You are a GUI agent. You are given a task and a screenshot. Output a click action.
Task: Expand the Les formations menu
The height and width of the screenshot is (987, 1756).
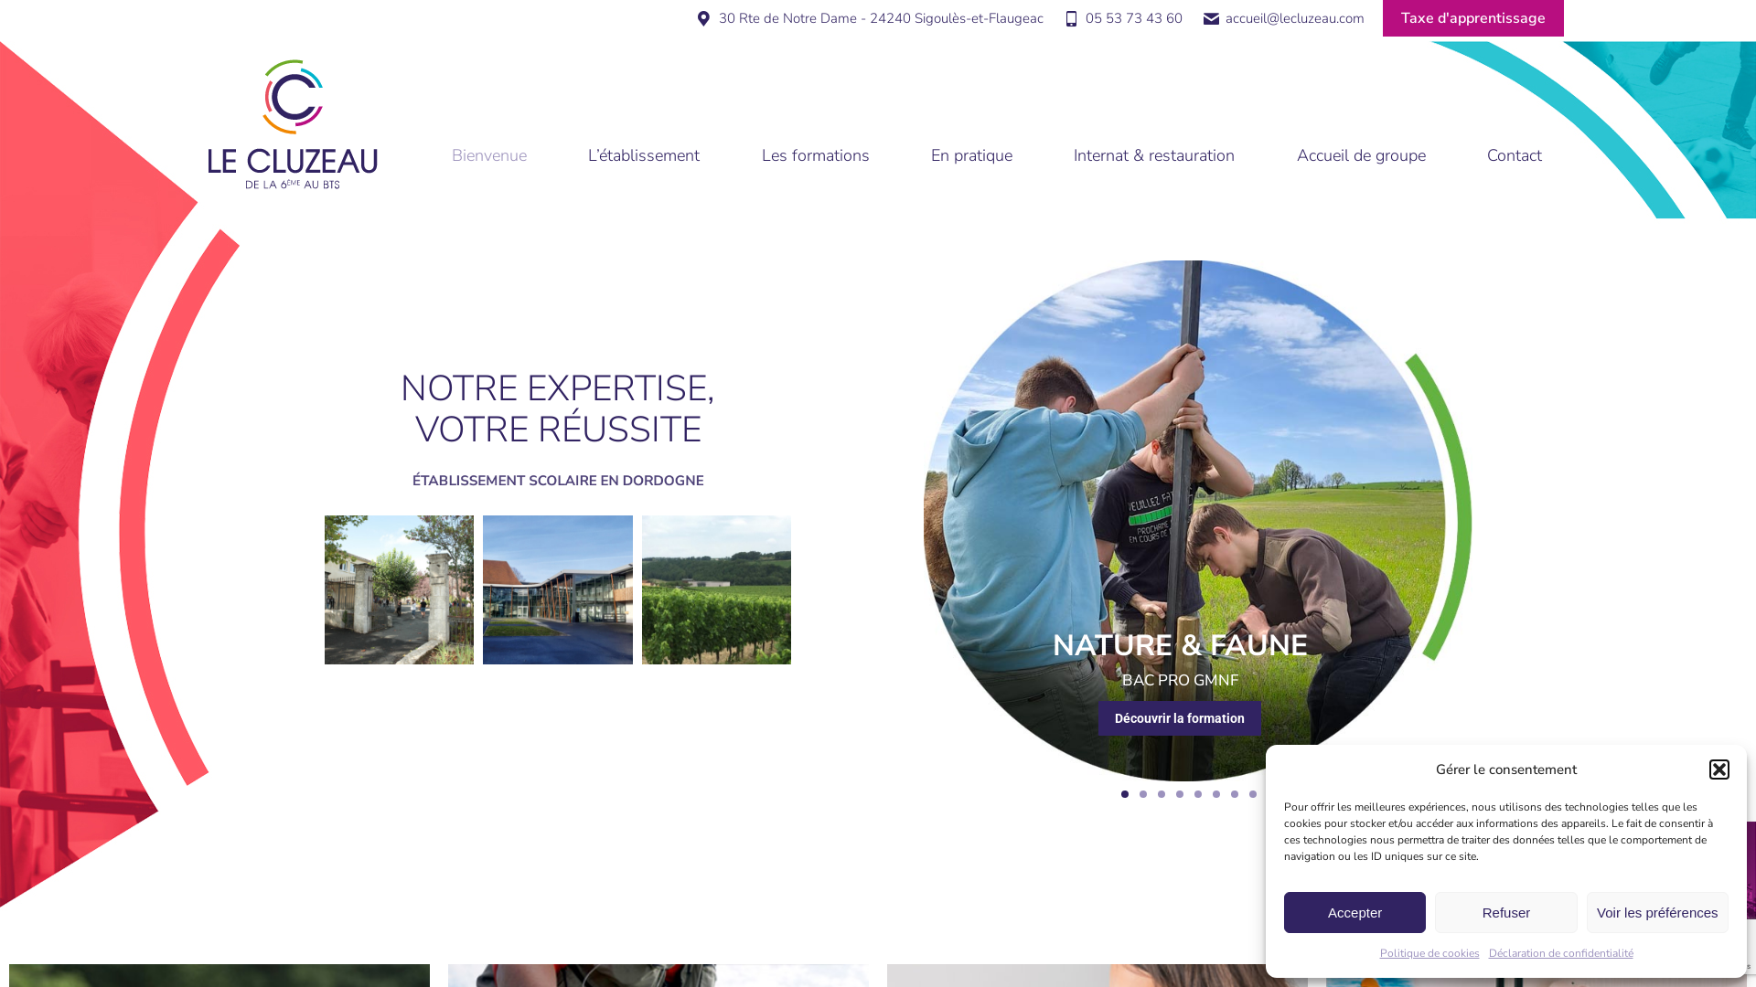coord(816,155)
